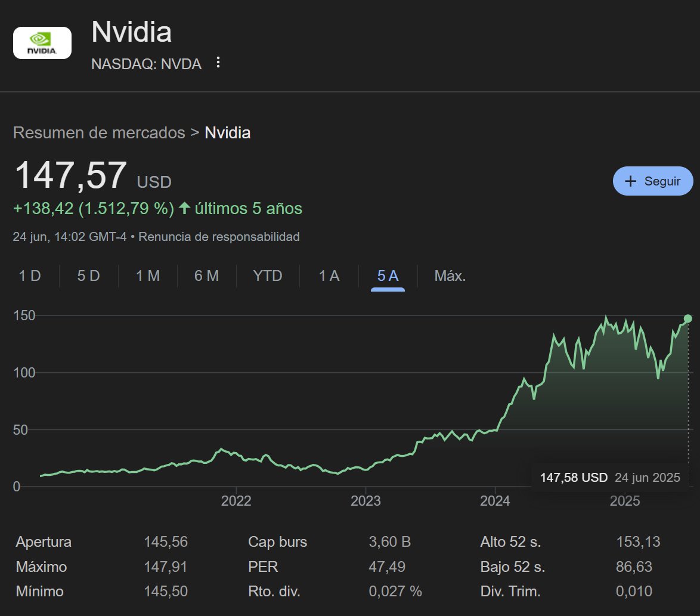Click the 2025 axis label
Image resolution: width=700 pixels, height=616 pixels.
pyautogui.click(x=625, y=501)
